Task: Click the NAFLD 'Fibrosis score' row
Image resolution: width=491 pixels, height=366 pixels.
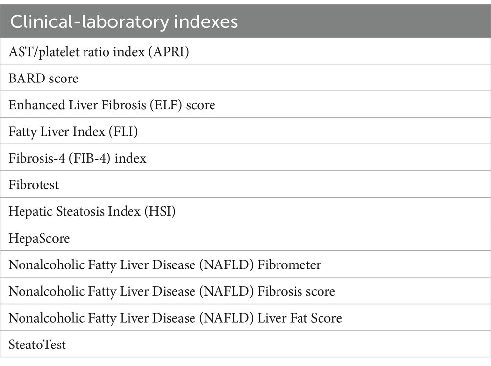Action: tap(245, 291)
